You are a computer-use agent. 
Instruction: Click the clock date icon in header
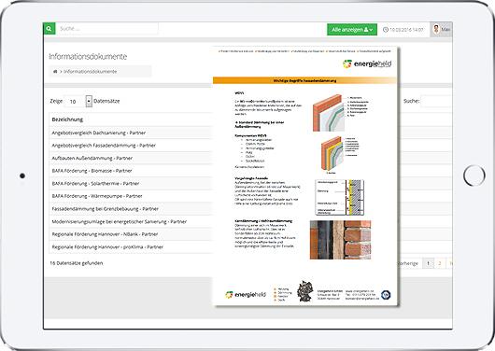386,30
